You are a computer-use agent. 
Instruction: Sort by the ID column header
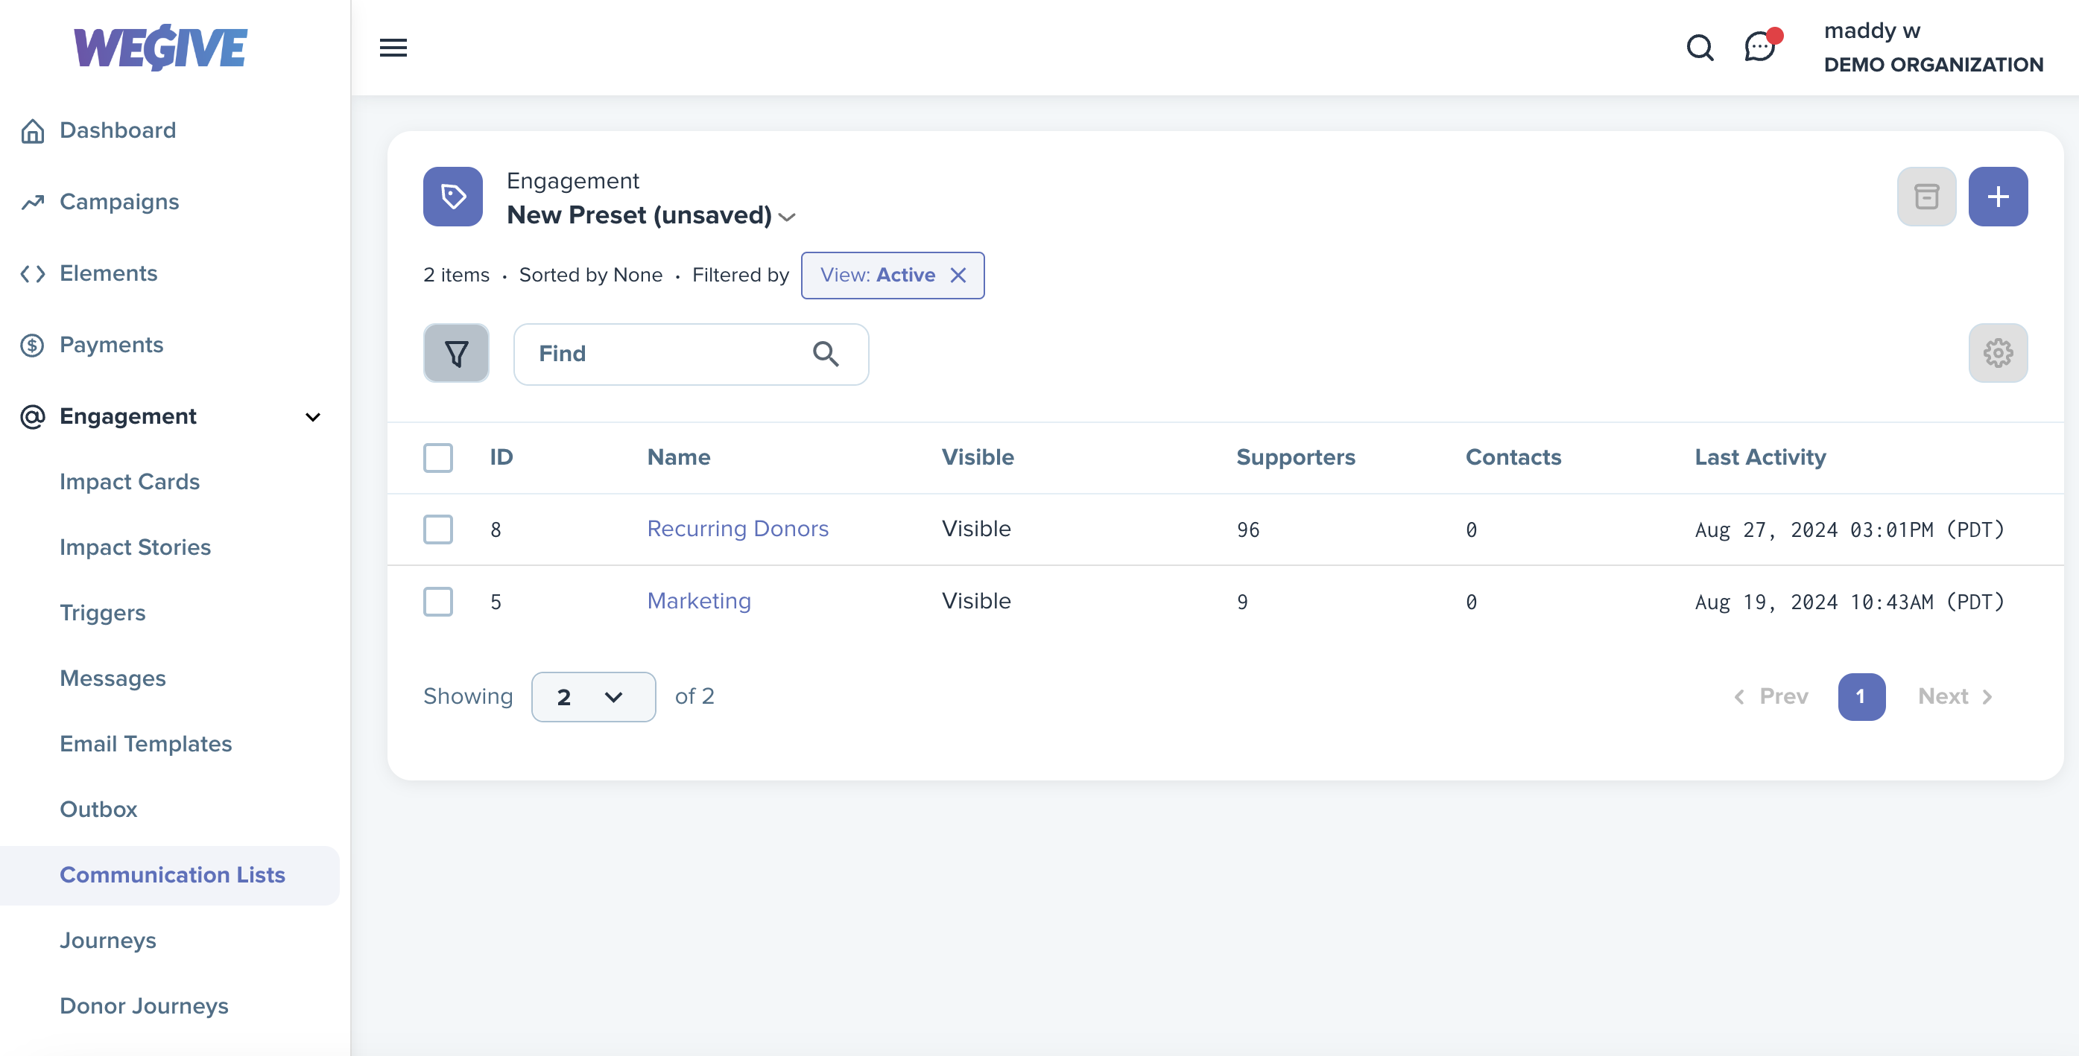pos(501,457)
